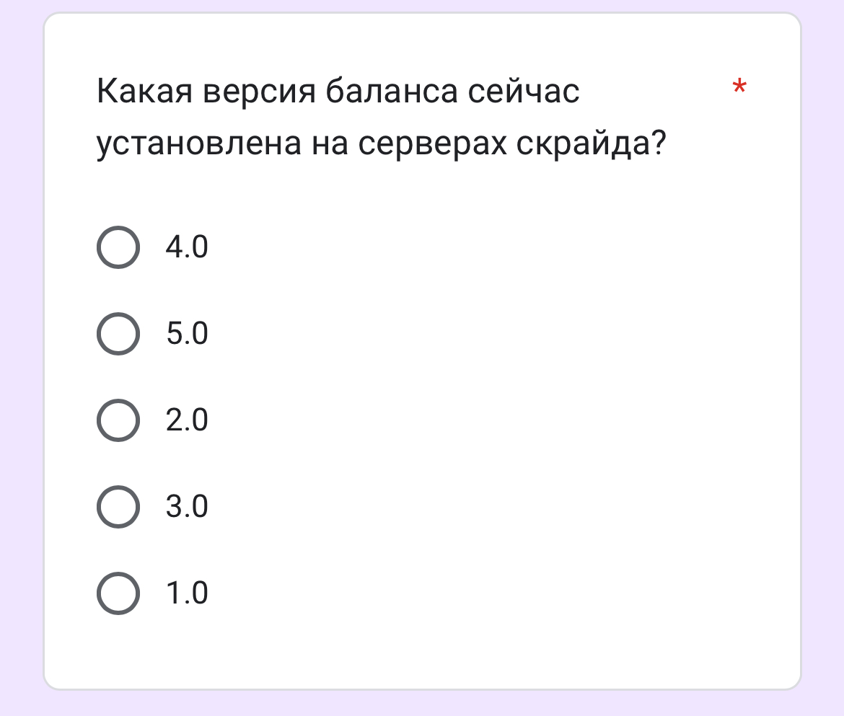Click the word "серверах" in the question

tap(433, 146)
